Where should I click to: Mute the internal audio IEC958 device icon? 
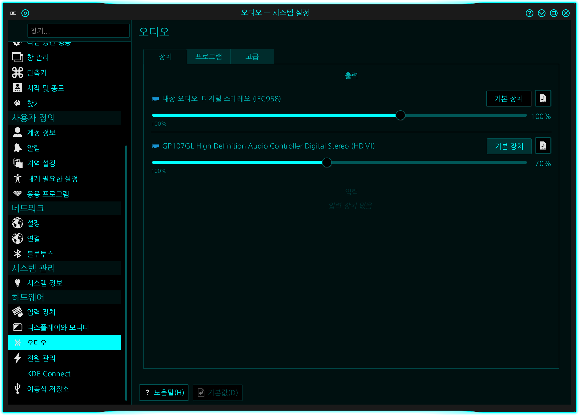point(155,99)
